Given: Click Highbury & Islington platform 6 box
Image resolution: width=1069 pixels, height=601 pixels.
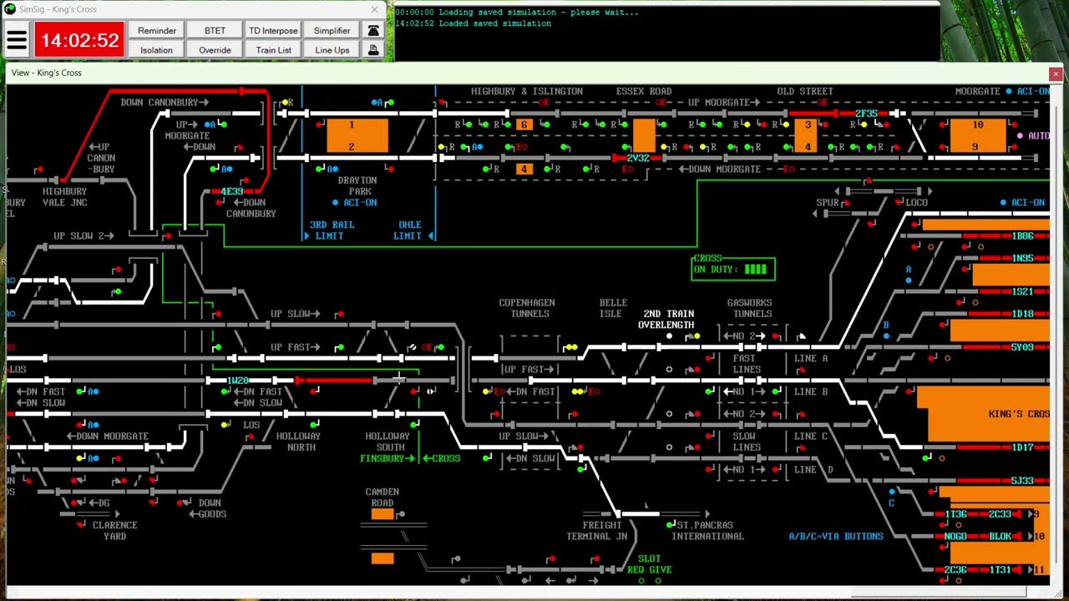Looking at the screenshot, I should [524, 124].
